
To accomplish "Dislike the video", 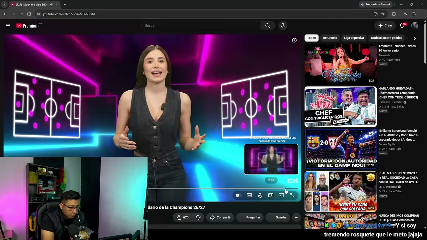I will 198,217.
